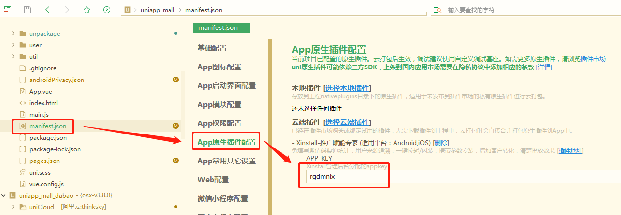Click the 选择云端插件 link
621x215 pixels.
tap(347, 122)
